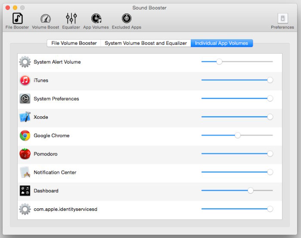301x238 pixels.
Task: Close the Sound Booster window
Action: click(x=8, y=8)
